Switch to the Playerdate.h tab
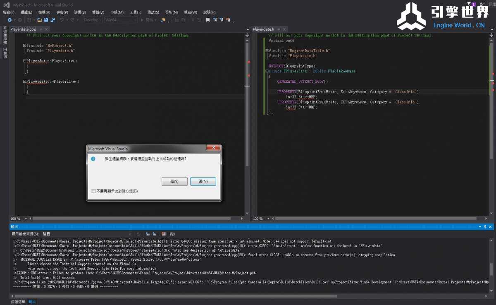This screenshot has height=305, width=496. (263, 29)
